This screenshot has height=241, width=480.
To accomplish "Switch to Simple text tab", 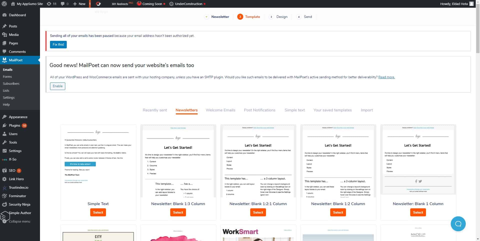I will [294, 110].
